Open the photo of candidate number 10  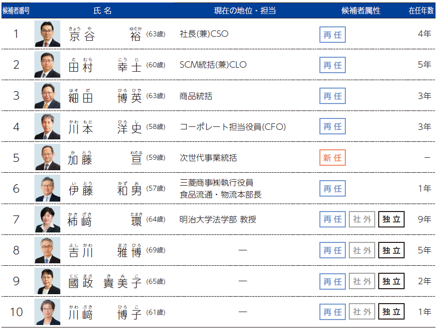pos(47,312)
